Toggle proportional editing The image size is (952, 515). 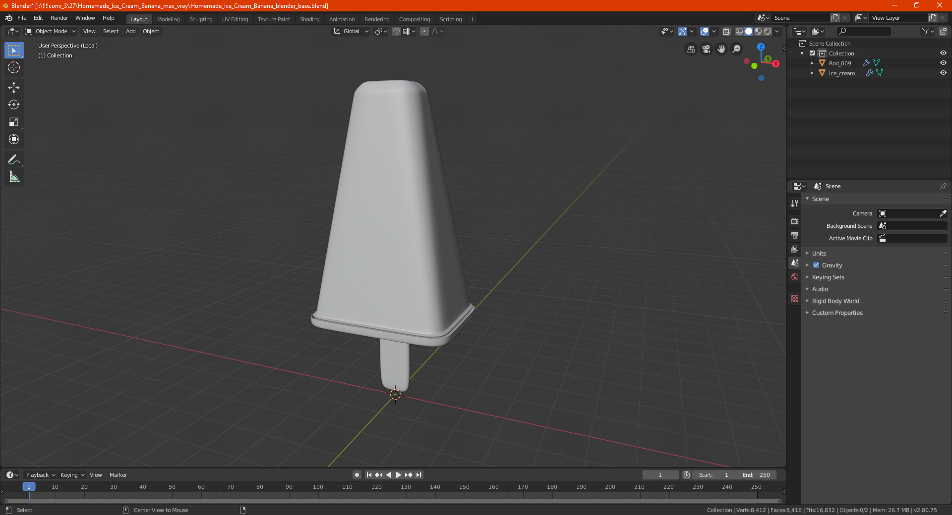[424, 31]
